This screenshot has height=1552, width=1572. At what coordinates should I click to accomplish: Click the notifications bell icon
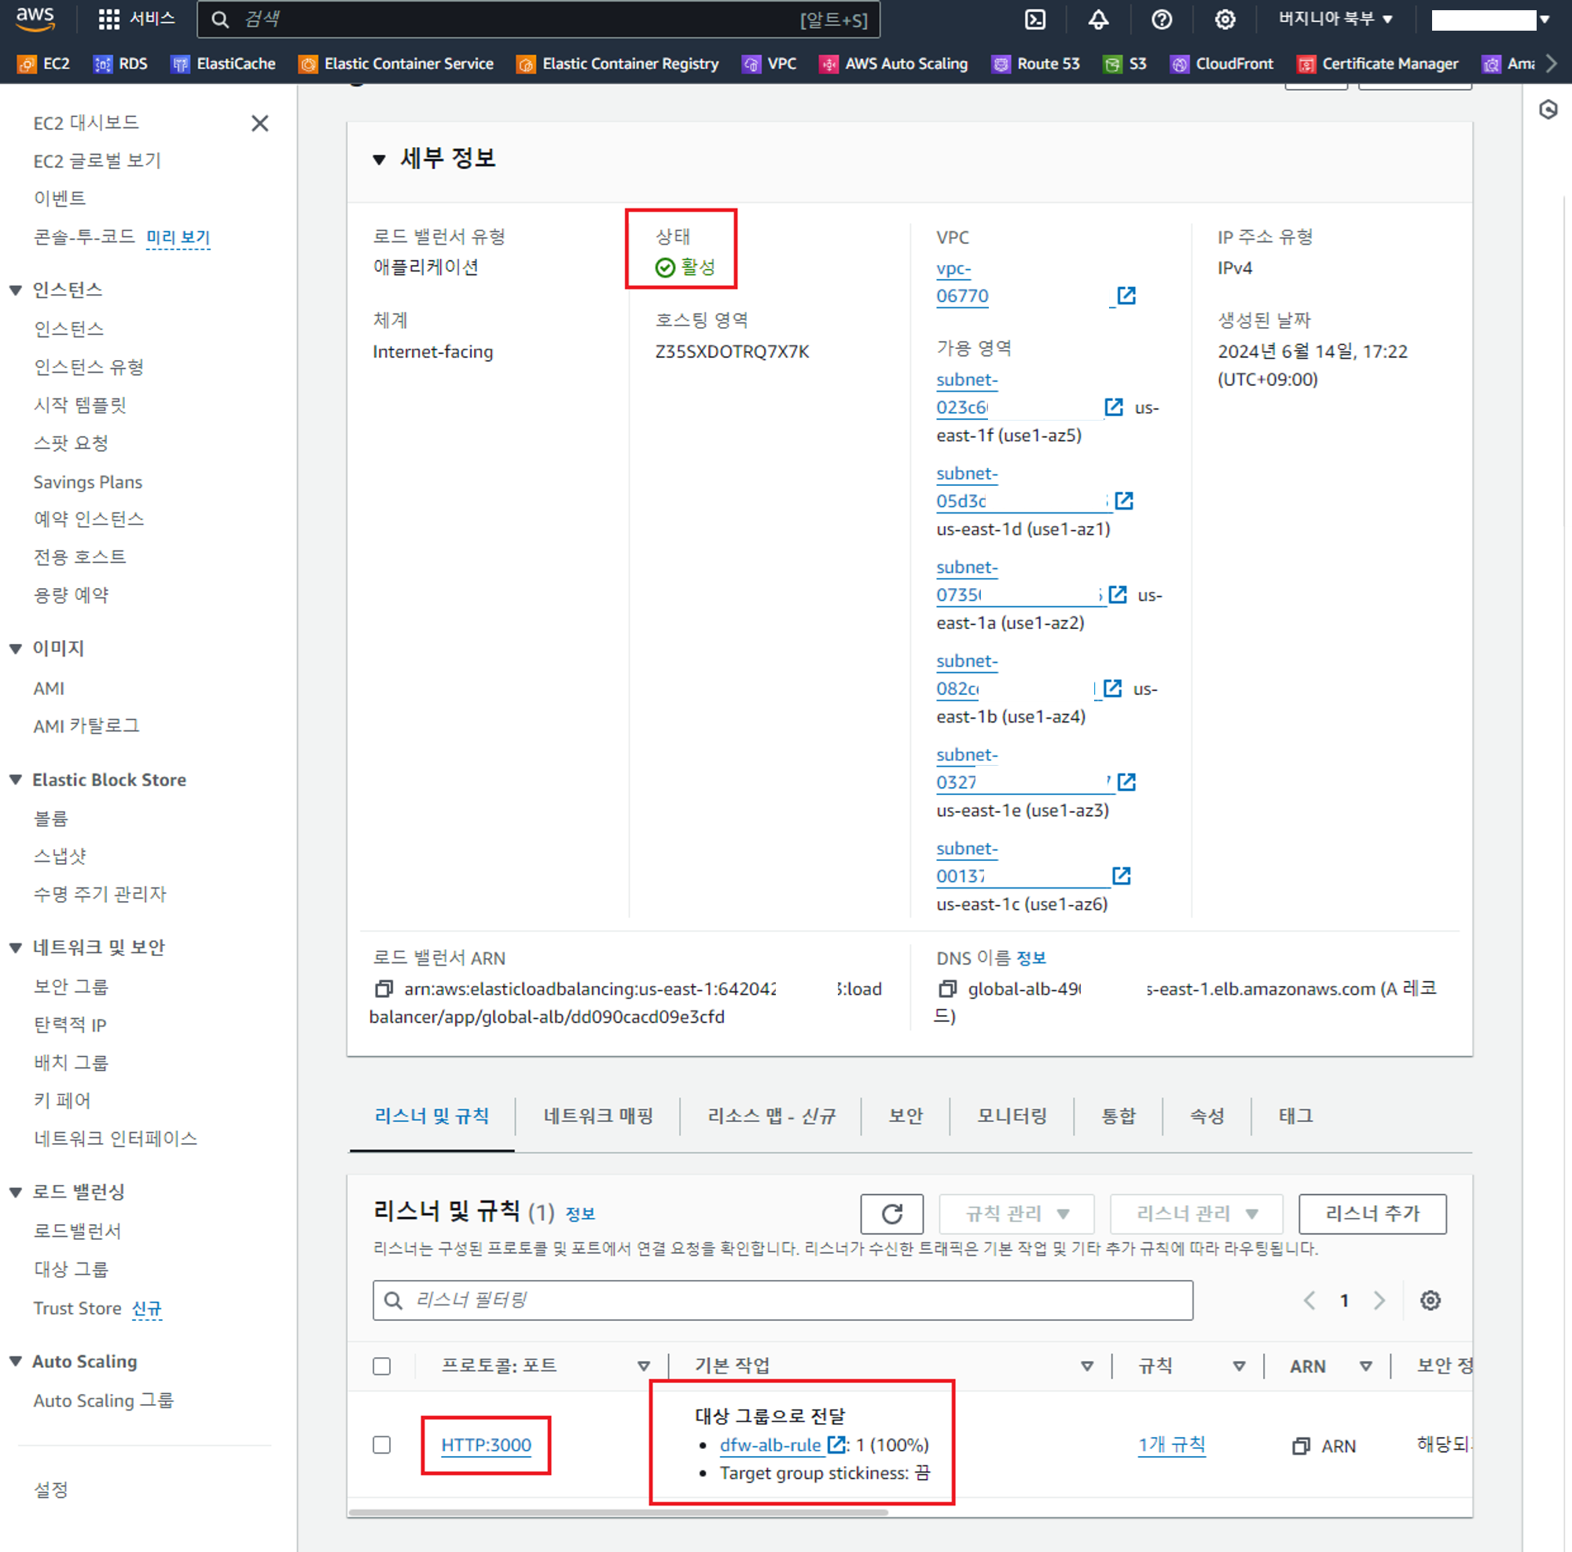coord(1097,20)
